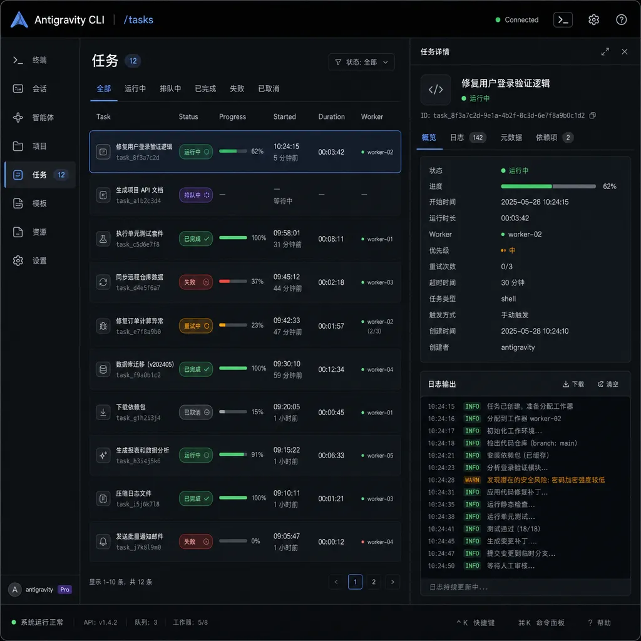Open 项目 in the sidebar
Viewport: 641px width, 641px height.
click(39, 146)
